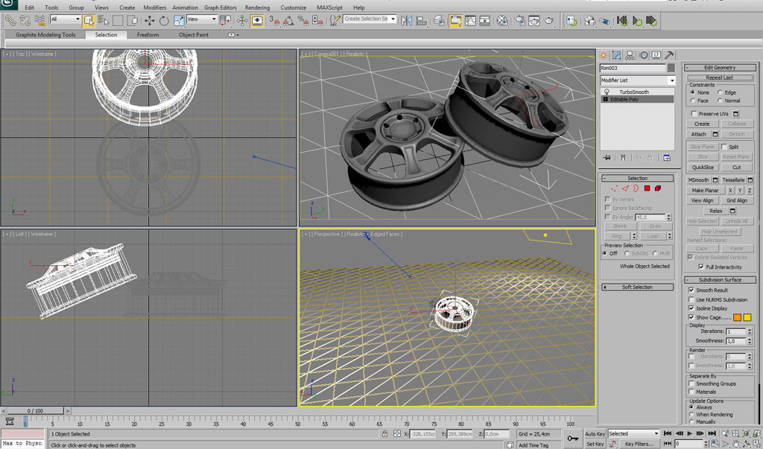
Task: Open the key filter Selected dropdown
Action: pyautogui.click(x=633, y=433)
